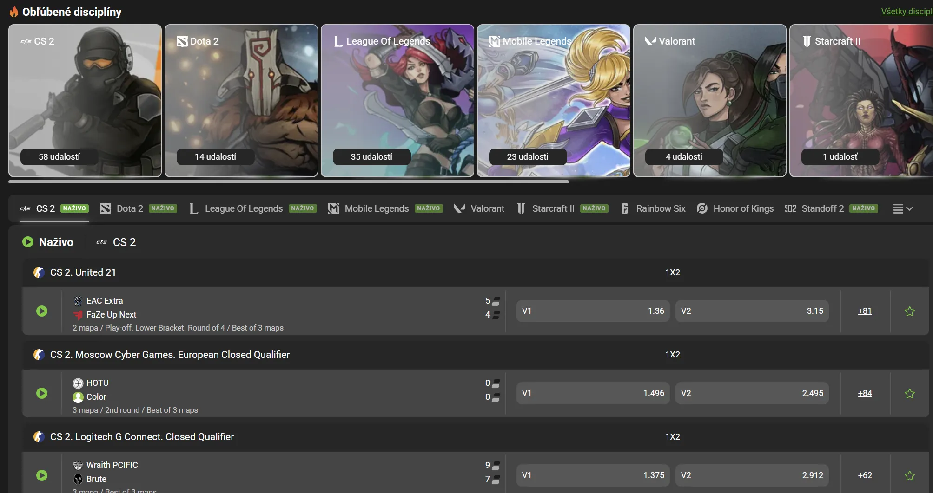
Task: Open the Rainbow Six tab
Action: (653, 209)
